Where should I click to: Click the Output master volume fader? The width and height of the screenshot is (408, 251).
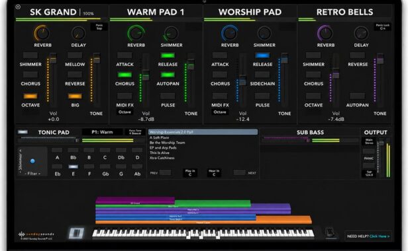click(x=382, y=143)
